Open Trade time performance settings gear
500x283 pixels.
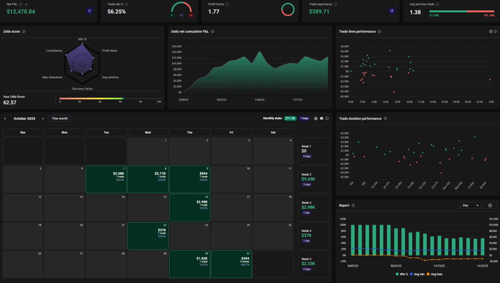(x=491, y=32)
